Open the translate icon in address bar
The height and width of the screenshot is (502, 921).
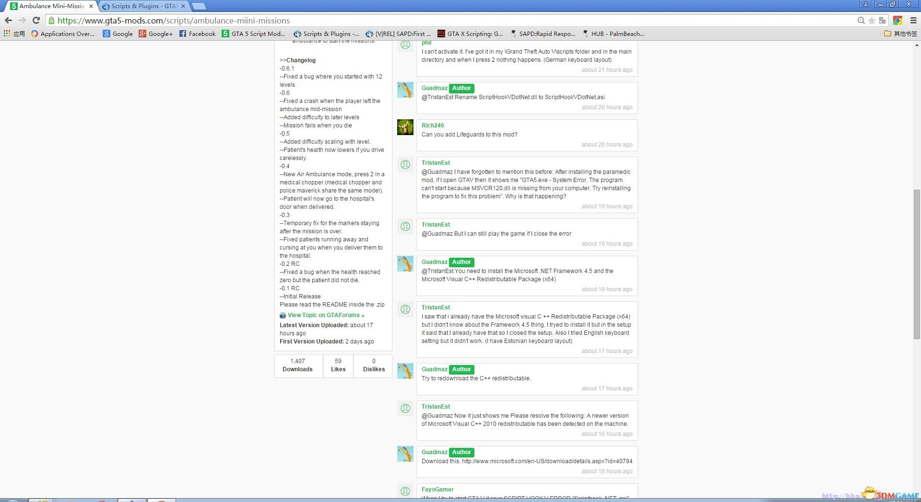click(882, 20)
